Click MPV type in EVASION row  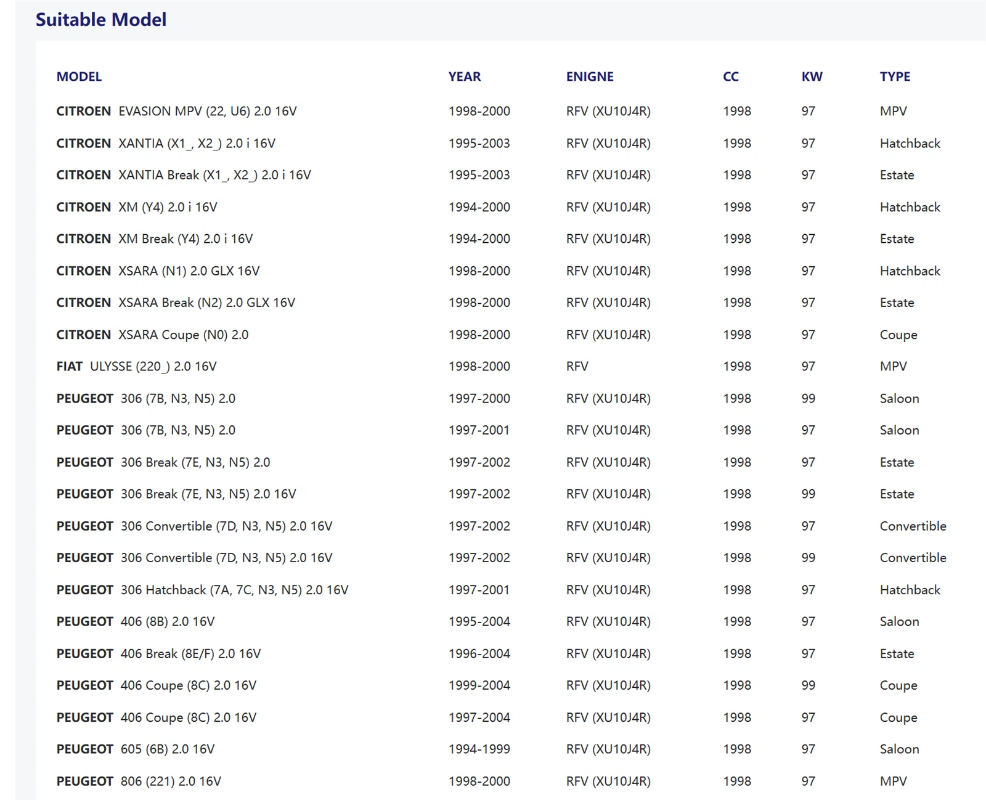[x=894, y=112]
